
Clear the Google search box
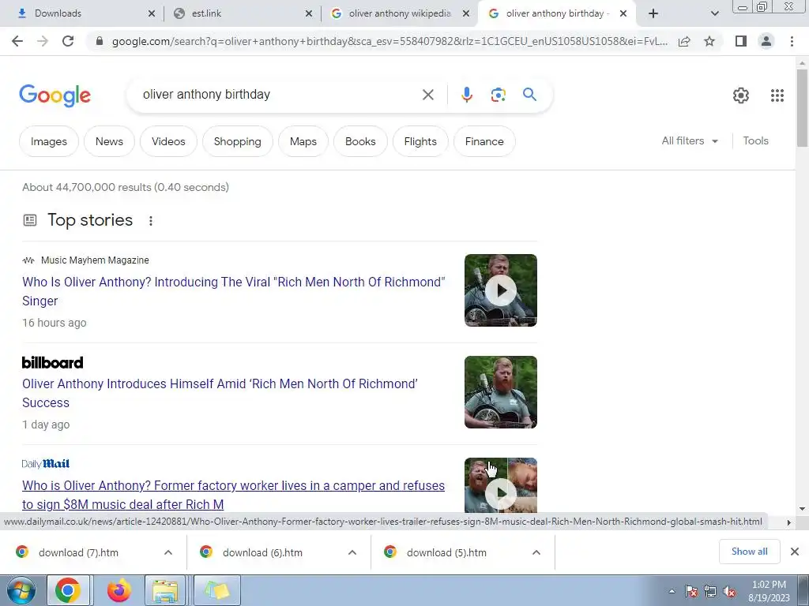coord(427,95)
